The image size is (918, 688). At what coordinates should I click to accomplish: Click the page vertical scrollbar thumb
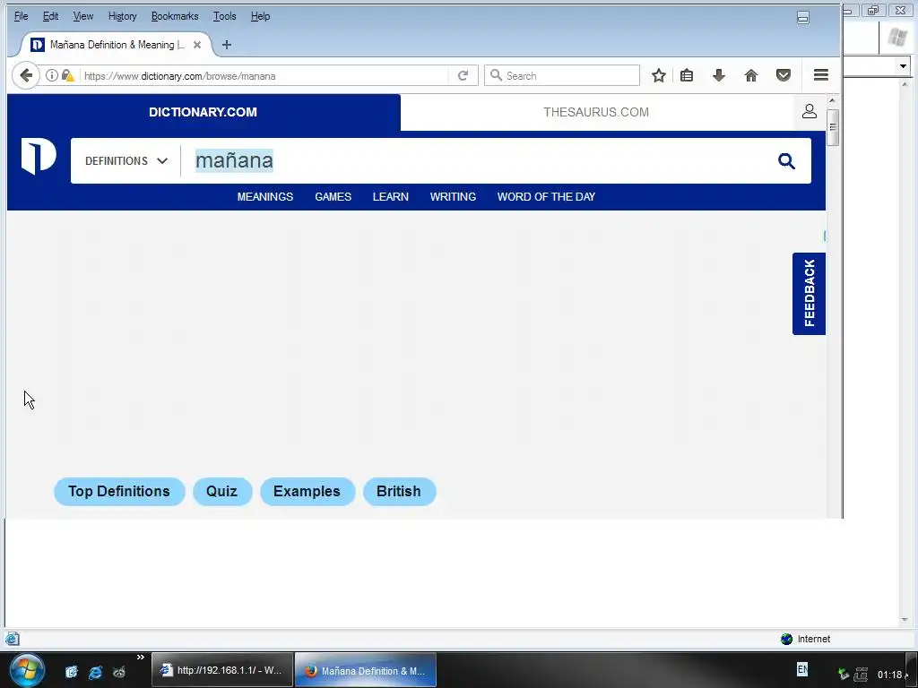pos(833,127)
